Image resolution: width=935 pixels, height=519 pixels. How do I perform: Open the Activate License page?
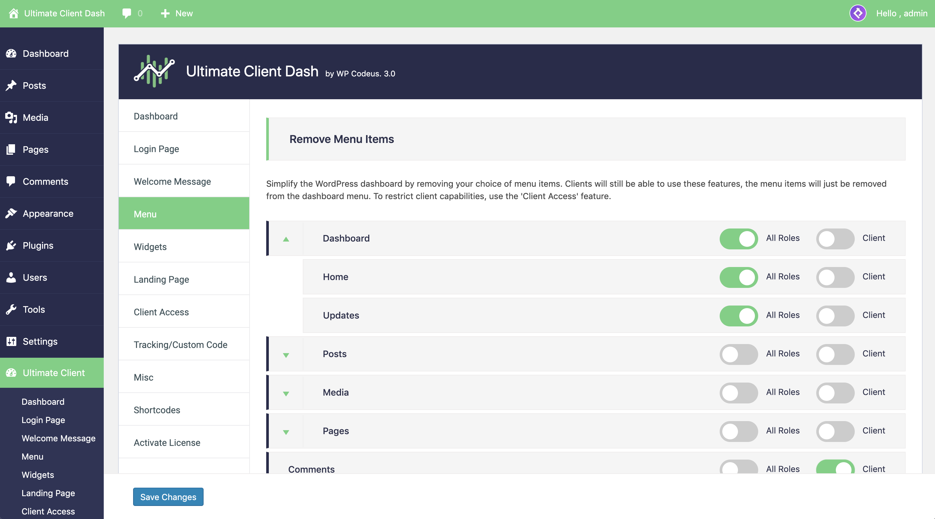pyautogui.click(x=167, y=442)
